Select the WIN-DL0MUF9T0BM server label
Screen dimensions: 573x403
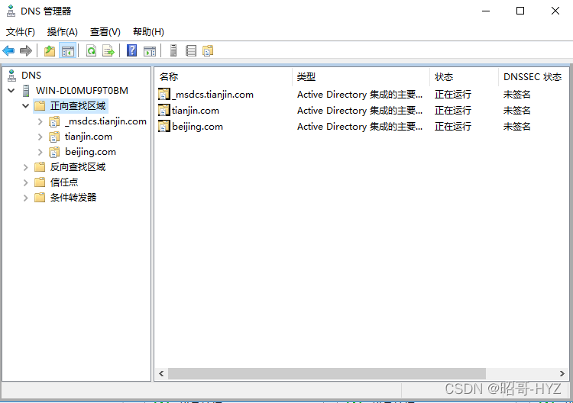(82, 91)
